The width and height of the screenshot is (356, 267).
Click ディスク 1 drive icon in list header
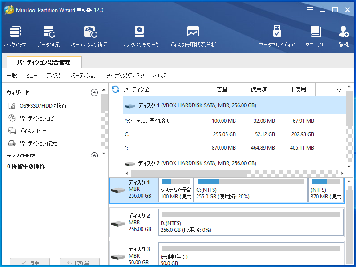[x=130, y=106]
